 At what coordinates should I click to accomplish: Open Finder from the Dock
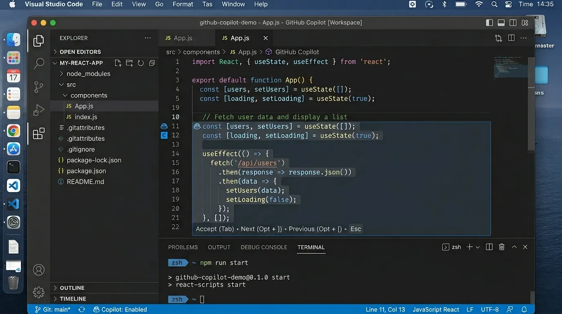13,40
